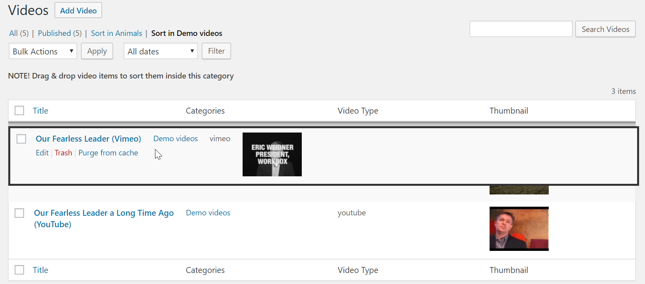Tick the Long Time Ago (YouTube) checkbox

click(x=19, y=213)
